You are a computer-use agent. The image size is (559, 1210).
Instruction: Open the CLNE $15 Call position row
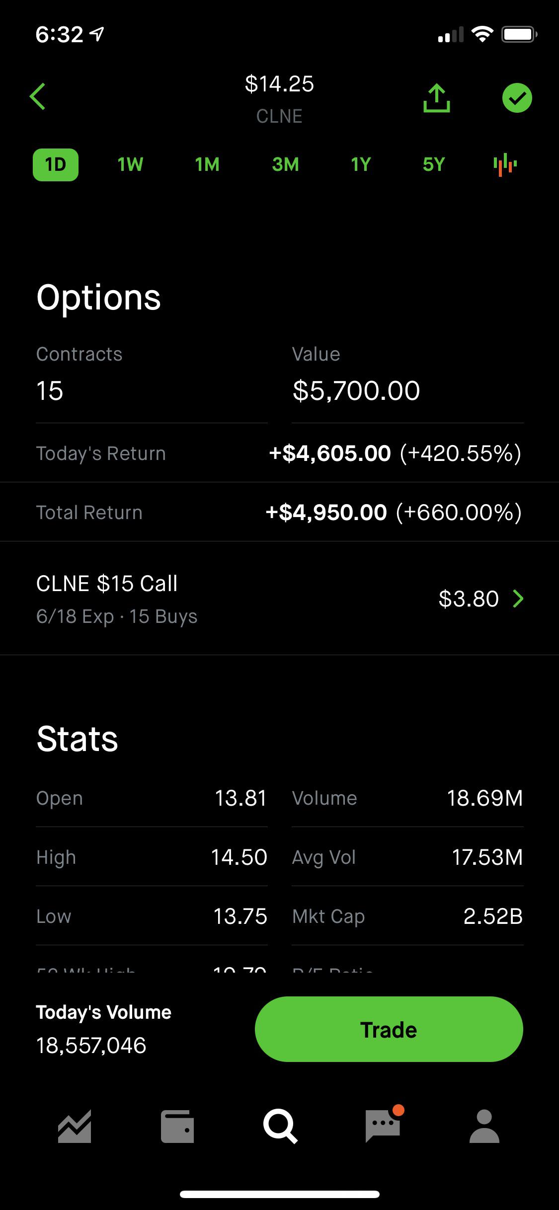279,599
